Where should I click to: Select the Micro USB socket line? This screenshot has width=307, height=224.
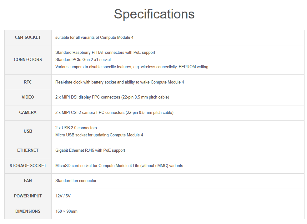coord(99,135)
